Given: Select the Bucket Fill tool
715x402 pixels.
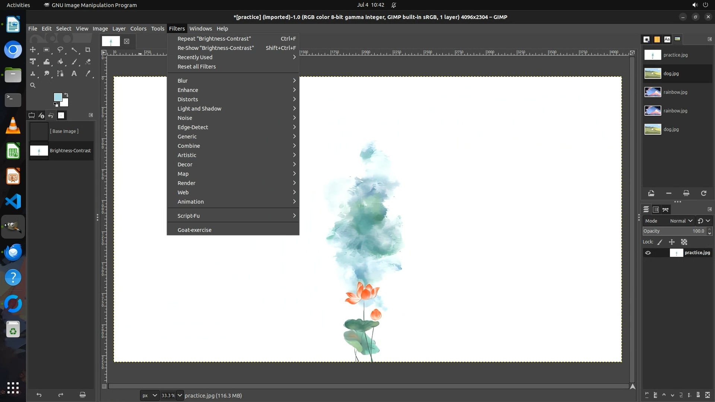Looking at the screenshot, I should pos(60,62).
